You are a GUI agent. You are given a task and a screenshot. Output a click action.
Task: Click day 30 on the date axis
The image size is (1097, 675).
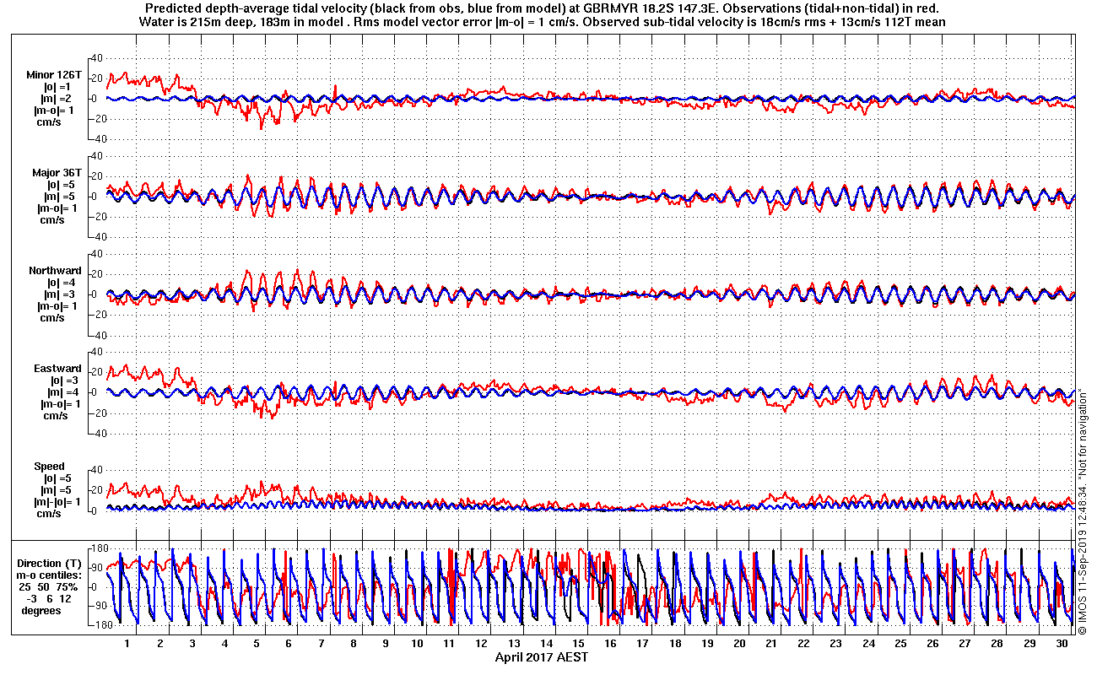pyautogui.click(x=1062, y=644)
